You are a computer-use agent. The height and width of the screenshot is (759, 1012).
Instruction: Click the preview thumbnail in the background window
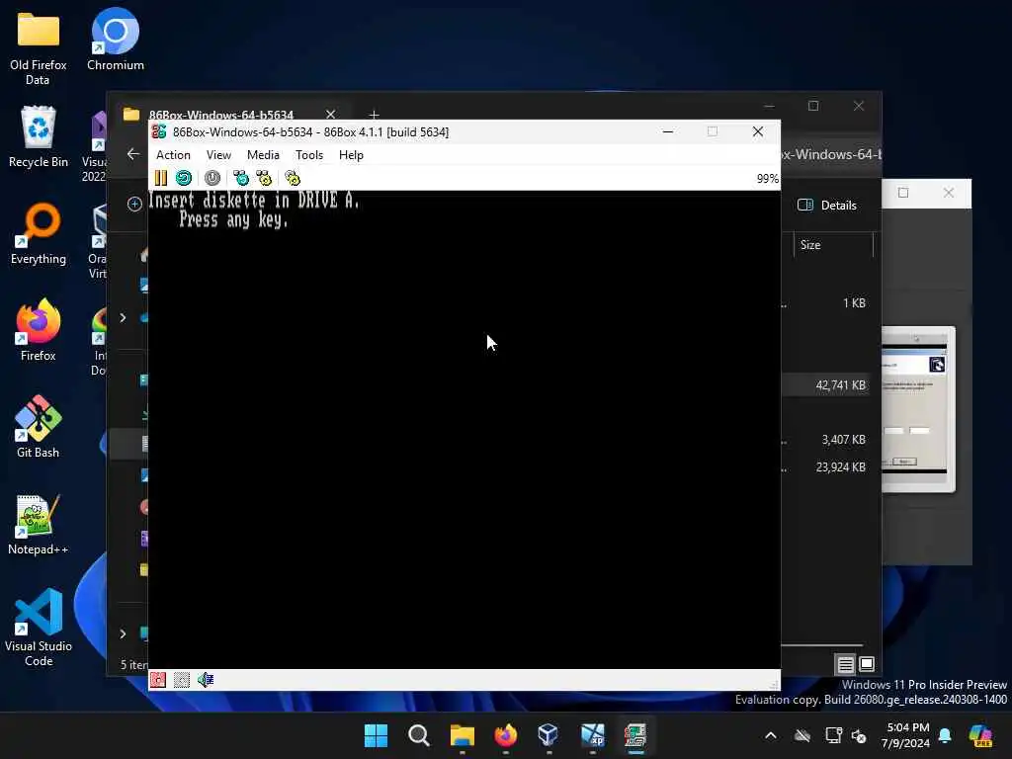pyautogui.click(x=918, y=409)
